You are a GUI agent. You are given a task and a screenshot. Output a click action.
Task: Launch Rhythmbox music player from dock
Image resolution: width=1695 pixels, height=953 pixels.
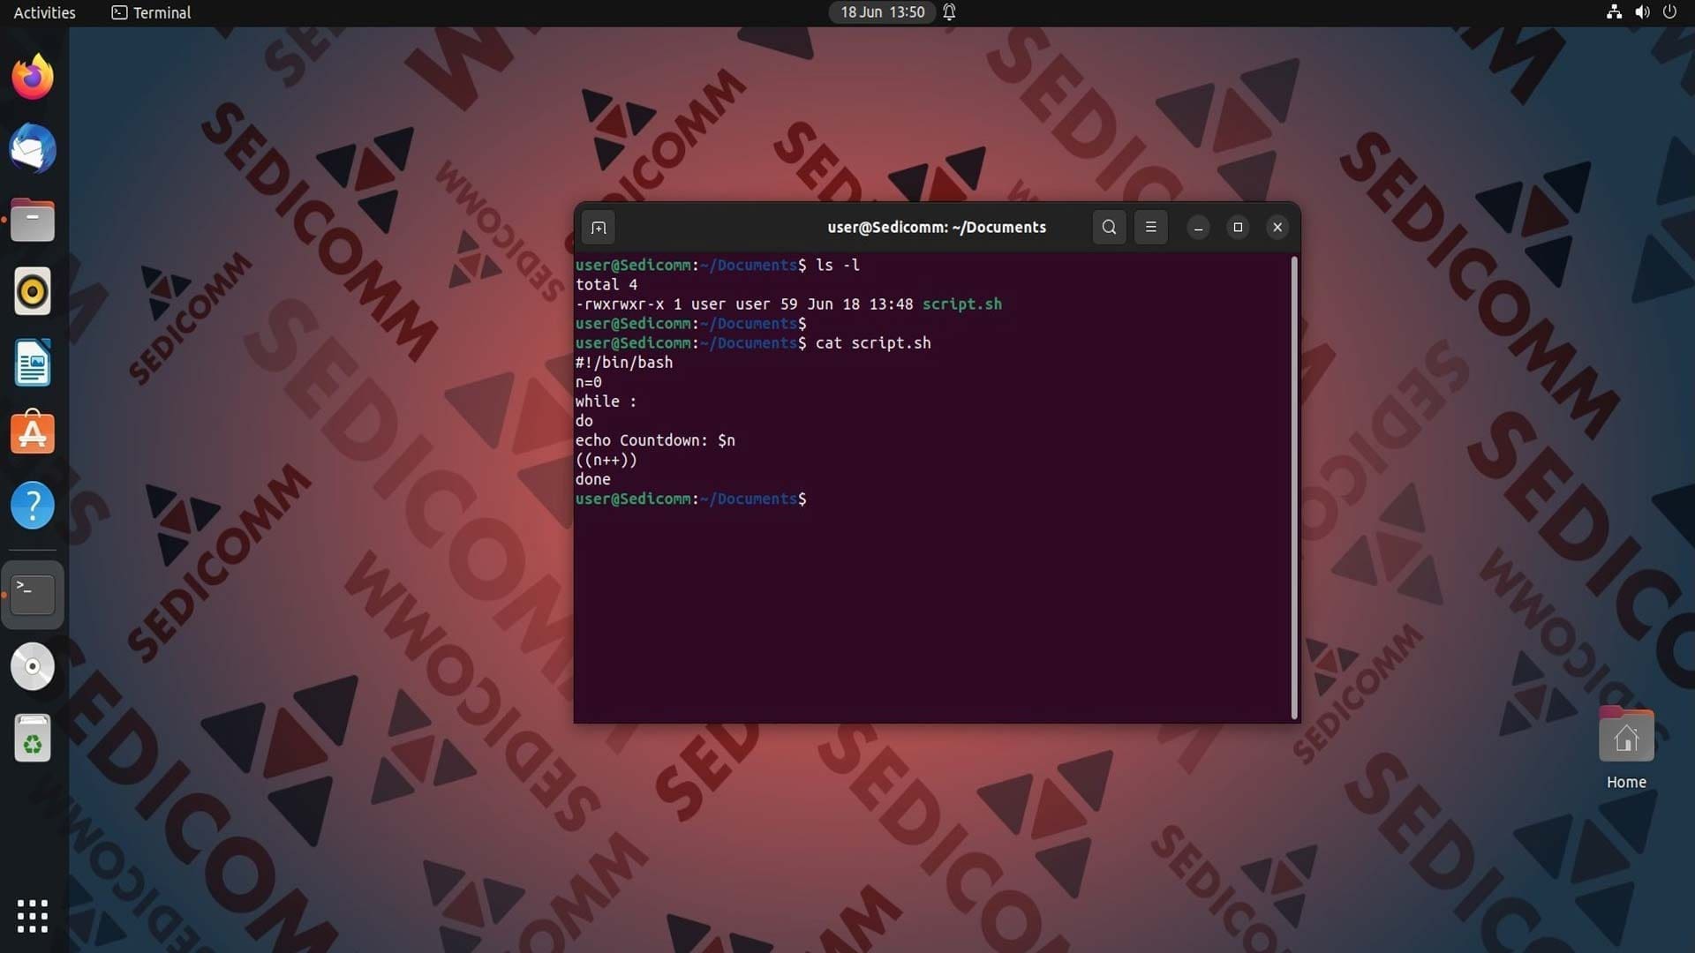click(x=33, y=291)
